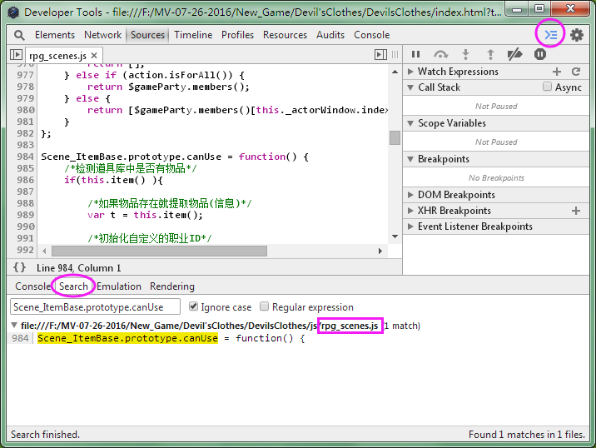Image resolution: width=596 pixels, height=448 pixels.
Task: Collapse the Call Stack section
Action: pos(410,87)
